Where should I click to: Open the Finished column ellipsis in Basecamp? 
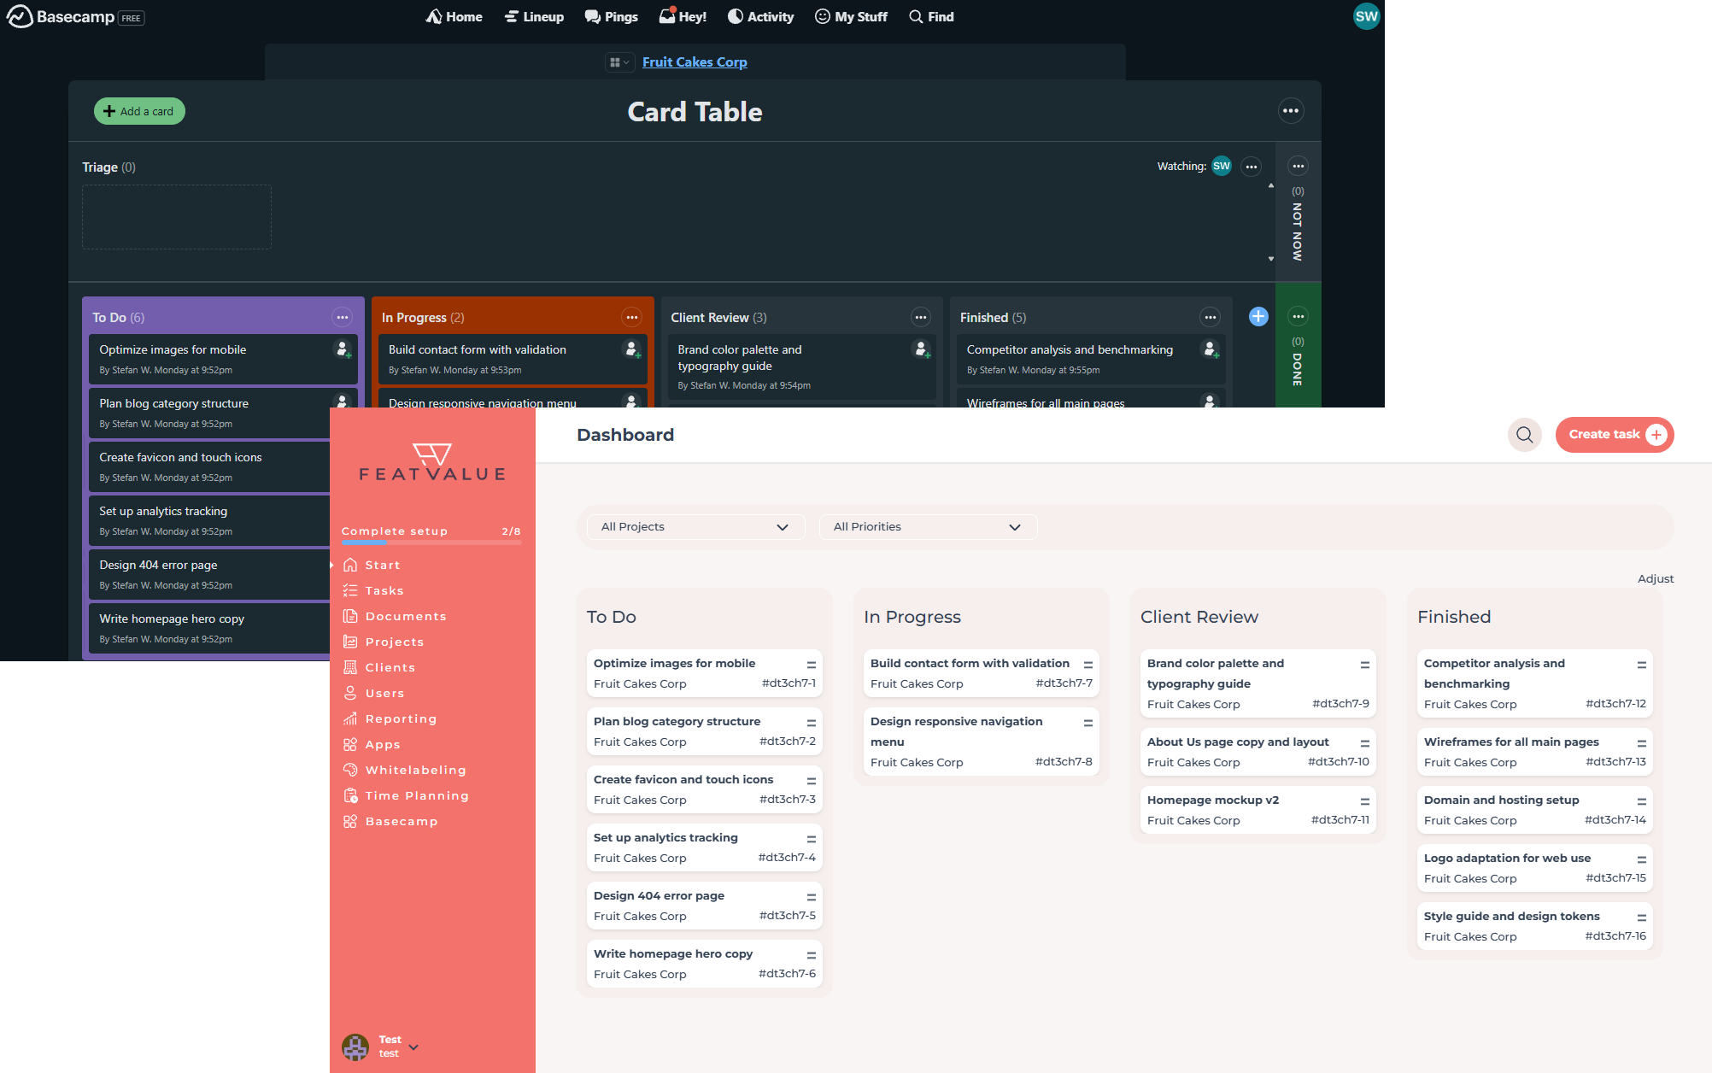pyautogui.click(x=1210, y=318)
